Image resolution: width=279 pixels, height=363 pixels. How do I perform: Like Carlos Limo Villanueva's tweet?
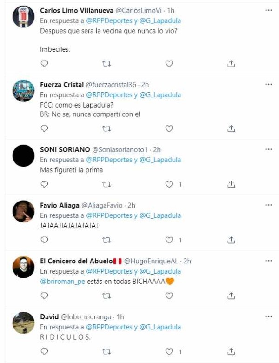click(x=169, y=63)
